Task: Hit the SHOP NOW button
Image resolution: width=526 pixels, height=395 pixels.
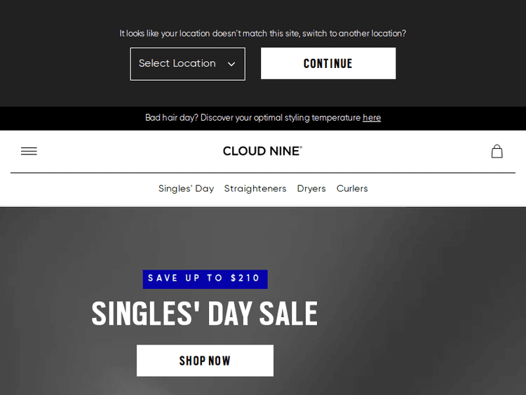Action: (205, 361)
